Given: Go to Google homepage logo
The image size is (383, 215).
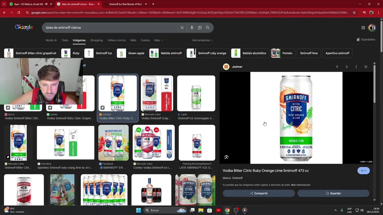Looking at the screenshot, I should point(24,27).
